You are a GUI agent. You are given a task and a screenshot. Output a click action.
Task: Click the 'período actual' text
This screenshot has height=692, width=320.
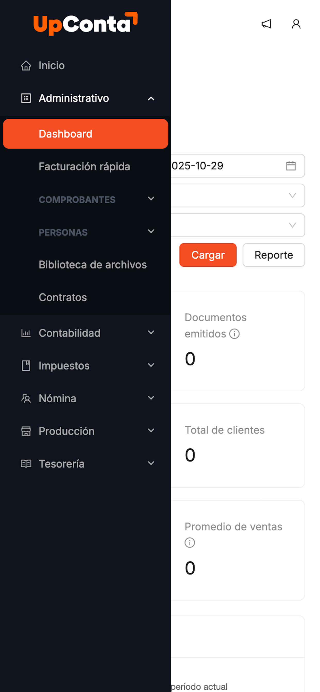[199, 687]
